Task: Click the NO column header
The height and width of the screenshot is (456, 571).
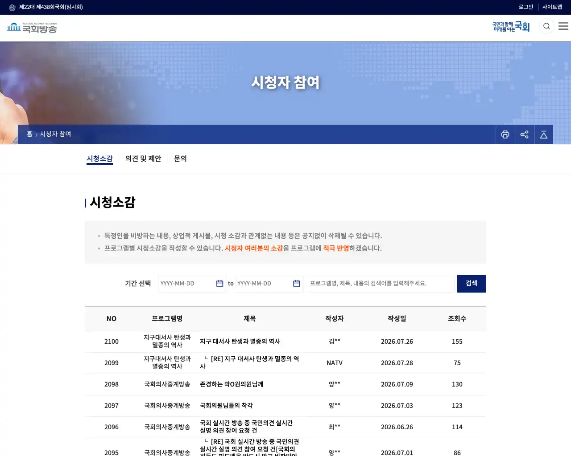Action: point(112,319)
